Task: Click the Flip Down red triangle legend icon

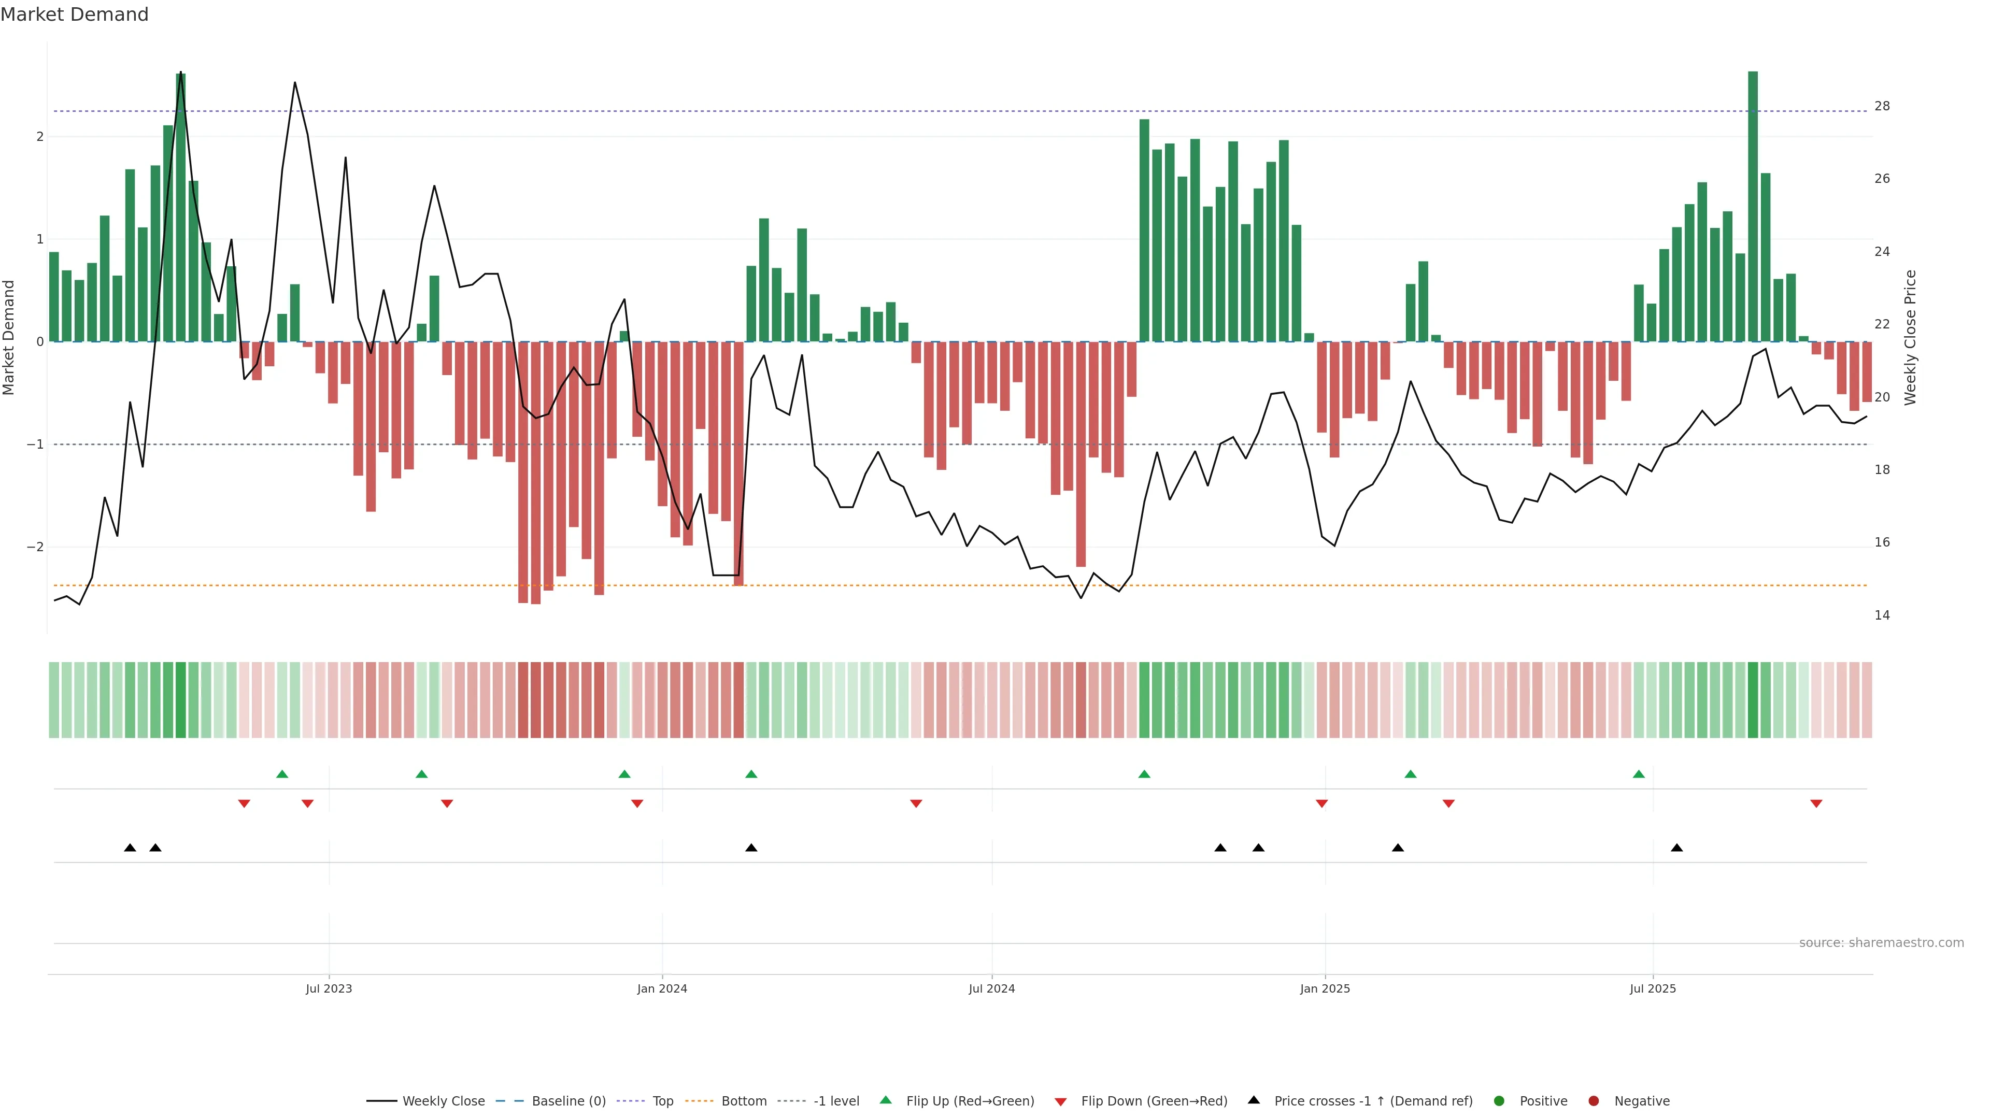Action: click(x=1061, y=1102)
